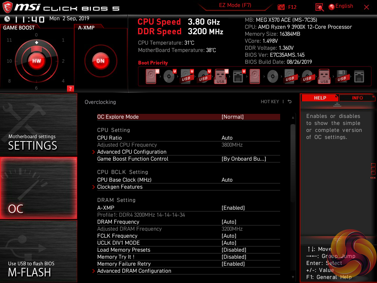Viewport: 377px width, 283px height.
Task: Select UEFI USB key boot icon
Action: tap(221, 76)
